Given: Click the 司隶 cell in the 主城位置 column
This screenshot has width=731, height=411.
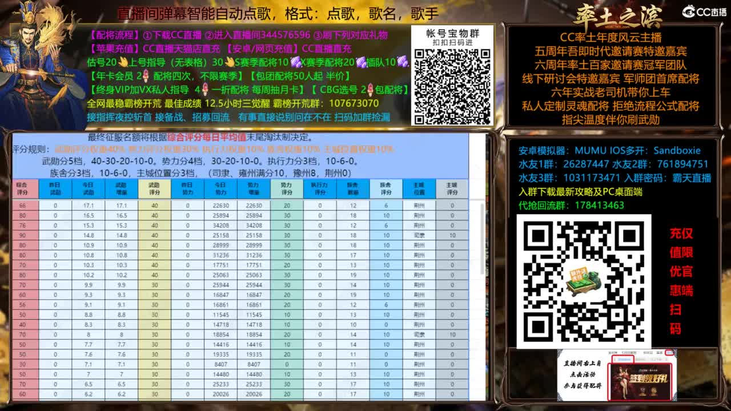Looking at the screenshot, I should (418, 235).
